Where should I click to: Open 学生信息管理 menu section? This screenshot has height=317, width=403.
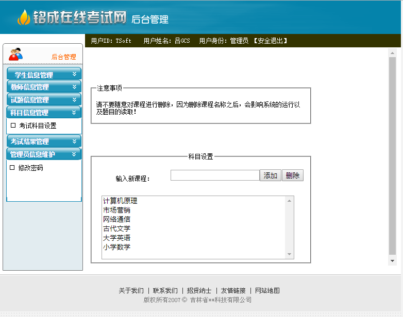tap(44, 74)
